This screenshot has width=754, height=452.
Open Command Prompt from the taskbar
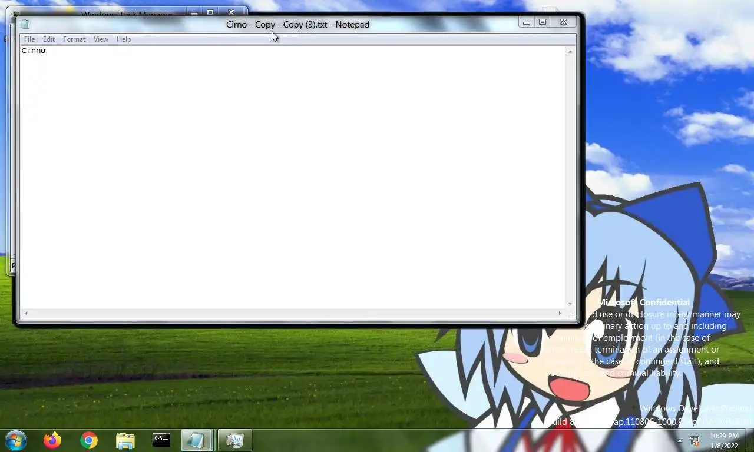[x=161, y=440]
